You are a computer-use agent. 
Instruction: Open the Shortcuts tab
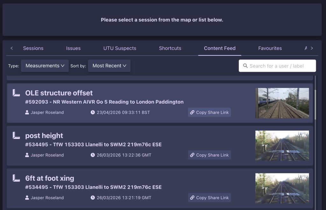tap(170, 48)
